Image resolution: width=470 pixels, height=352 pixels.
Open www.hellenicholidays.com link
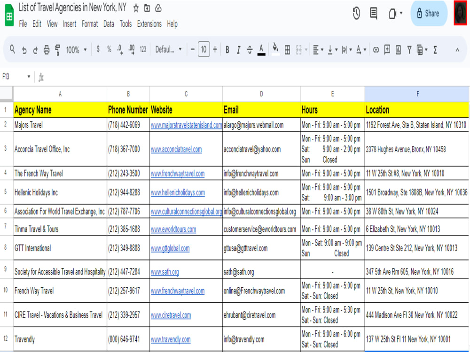pyautogui.click(x=178, y=192)
